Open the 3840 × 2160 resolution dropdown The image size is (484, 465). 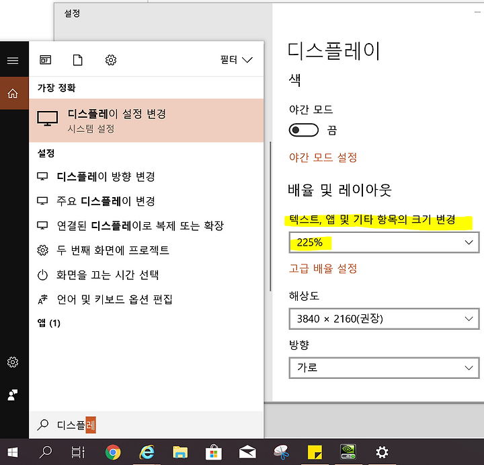384,318
